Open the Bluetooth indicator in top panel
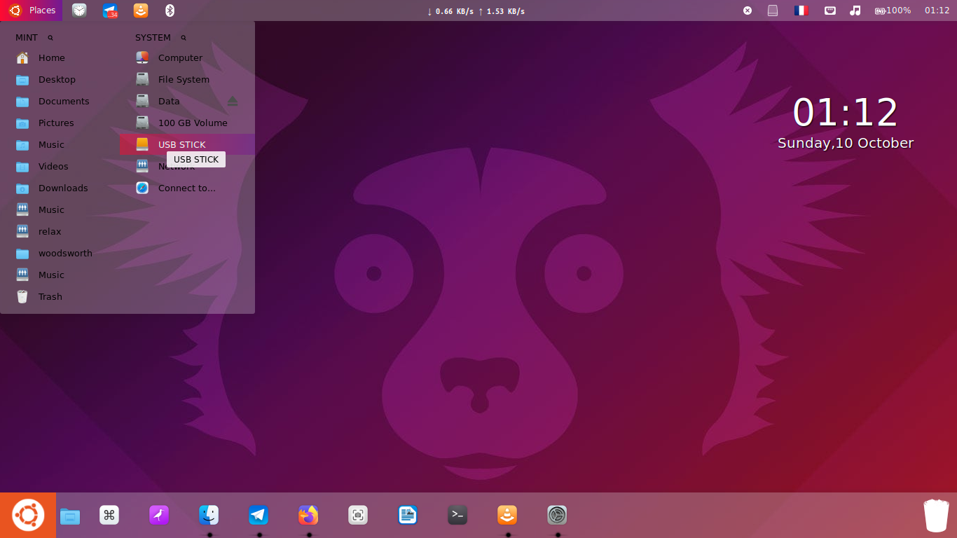The height and width of the screenshot is (538, 957). (x=170, y=11)
